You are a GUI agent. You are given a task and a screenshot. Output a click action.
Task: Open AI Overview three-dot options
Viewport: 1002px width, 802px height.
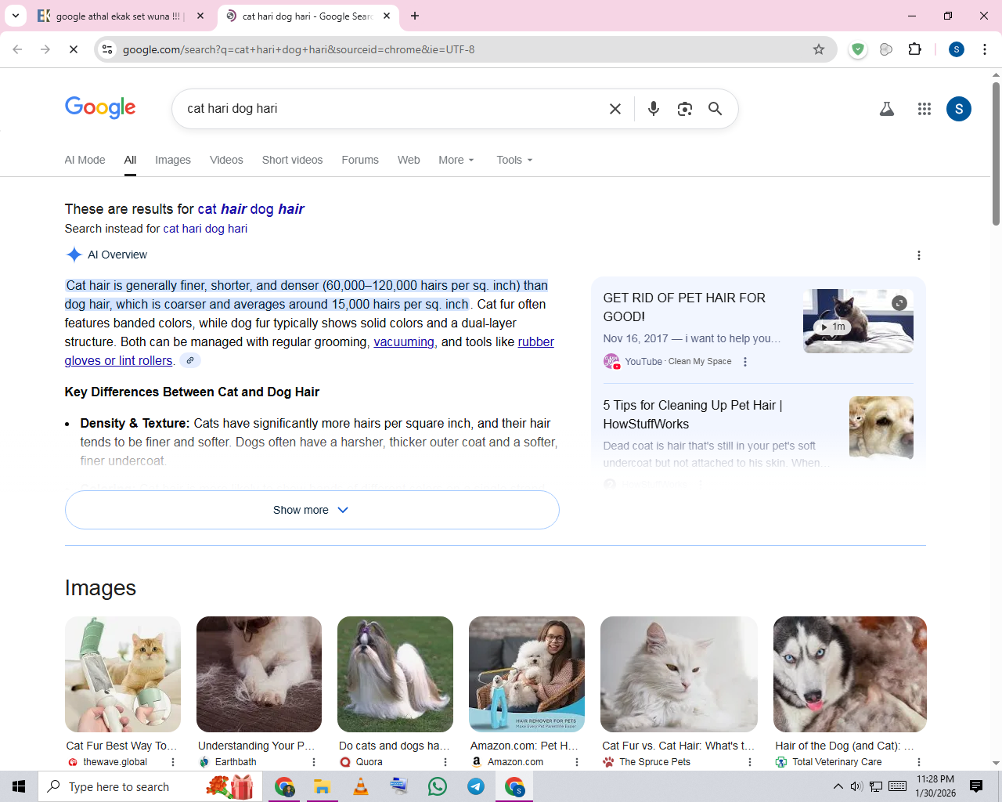(x=919, y=255)
